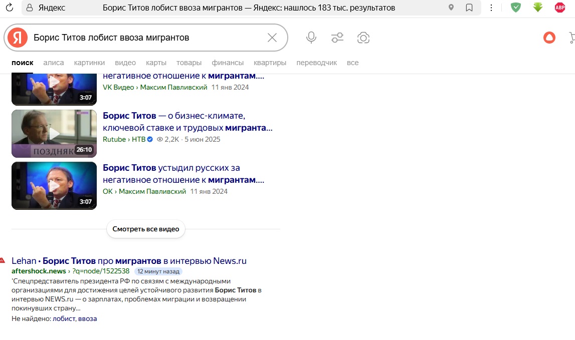Click the НТВ blue verified checkmark
Viewport: 575px width, 340px height.
(x=150, y=139)
